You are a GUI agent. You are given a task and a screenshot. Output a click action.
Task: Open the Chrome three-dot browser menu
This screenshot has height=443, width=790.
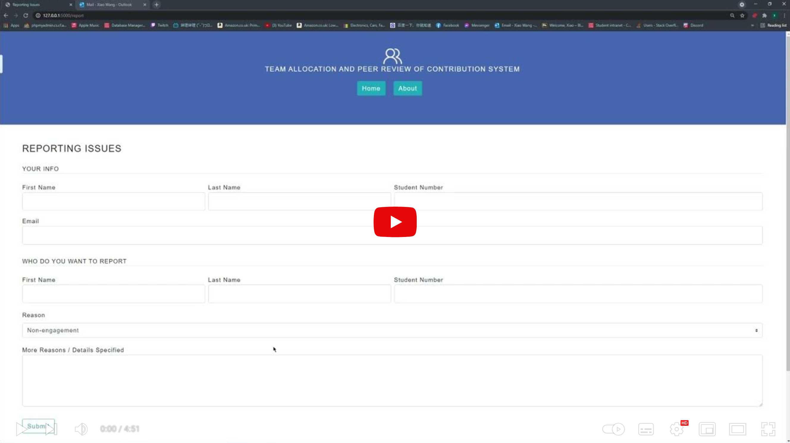[x=785, y=15]
